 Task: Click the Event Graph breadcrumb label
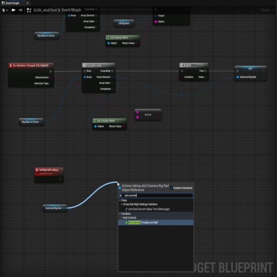coord(71,10)
